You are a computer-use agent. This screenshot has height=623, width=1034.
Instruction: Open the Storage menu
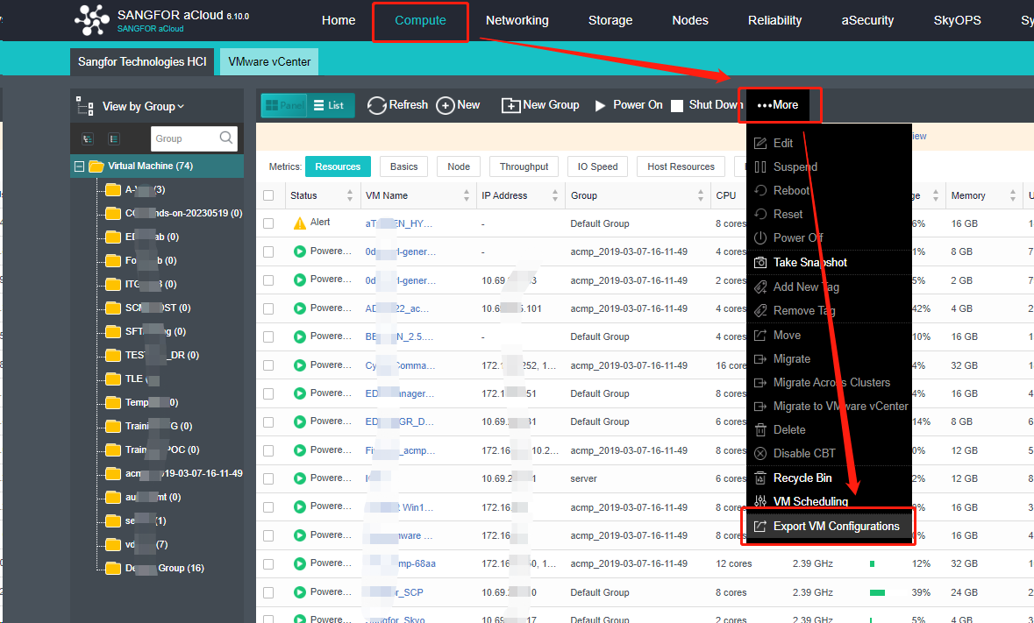pyautogui.click(x=610, y=20)
